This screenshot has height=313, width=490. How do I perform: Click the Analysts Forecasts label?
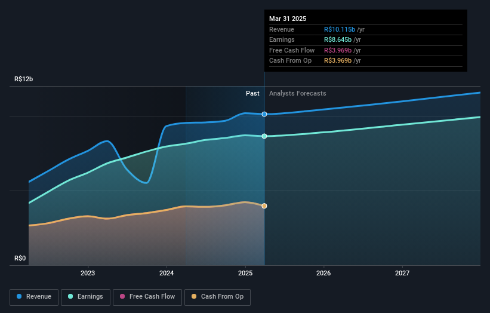coord(297,93)
